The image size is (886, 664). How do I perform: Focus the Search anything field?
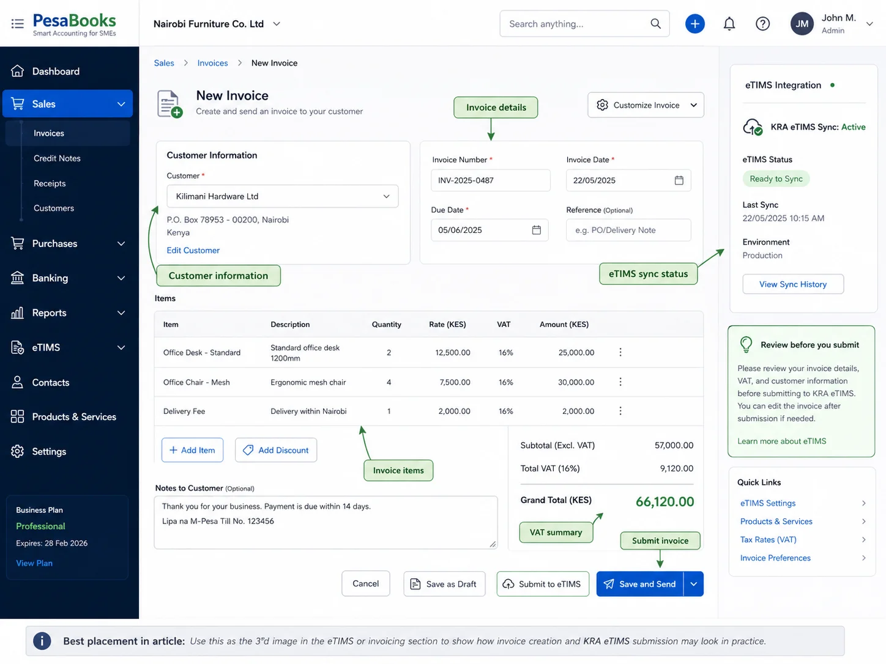click(584, 24)
